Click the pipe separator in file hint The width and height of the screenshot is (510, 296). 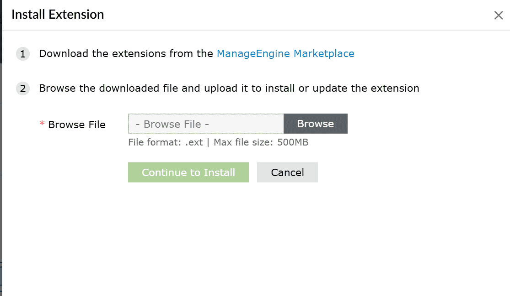tap(208, 142)
